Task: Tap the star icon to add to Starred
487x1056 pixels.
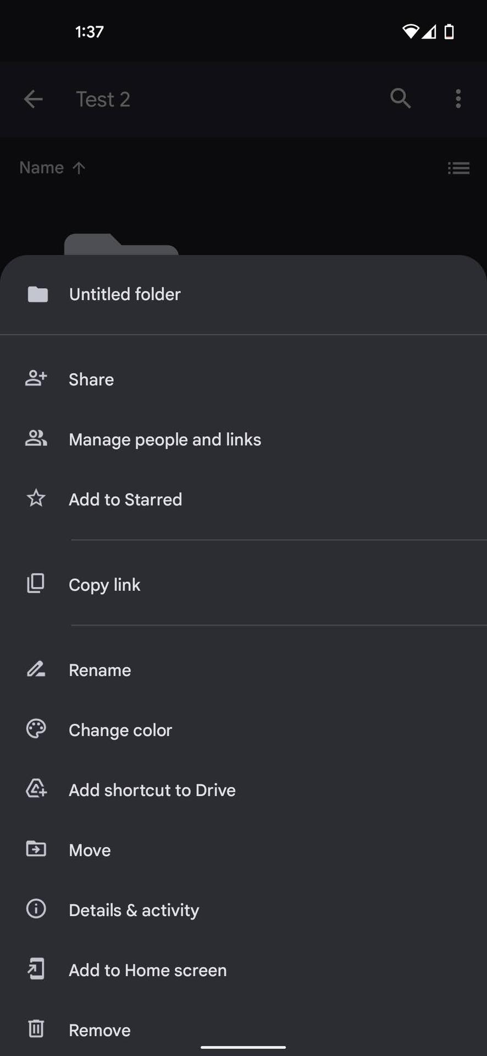Action: click(x=36, y=499)
